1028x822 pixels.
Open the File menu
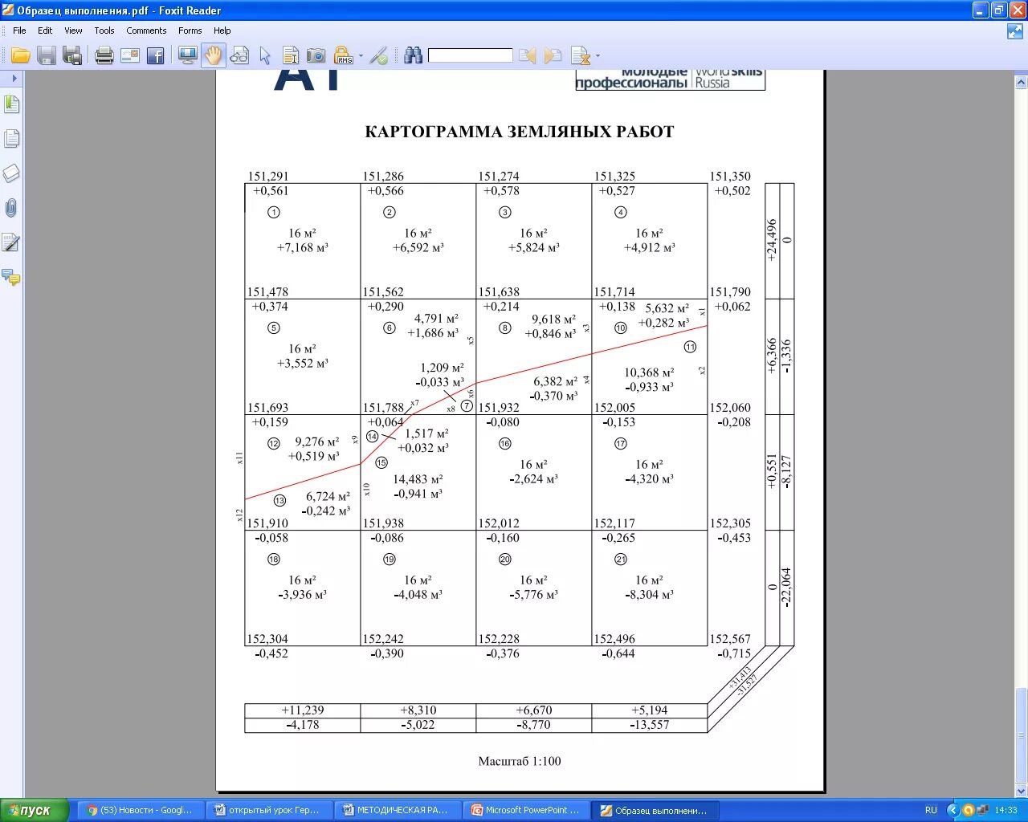tap(19, 31)
